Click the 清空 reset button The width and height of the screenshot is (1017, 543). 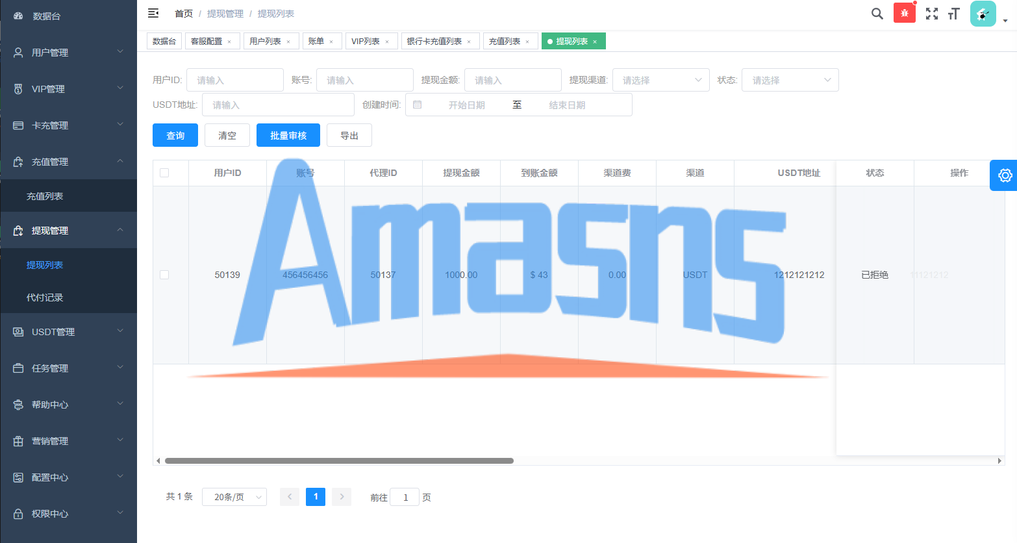[x=227, y=135]
